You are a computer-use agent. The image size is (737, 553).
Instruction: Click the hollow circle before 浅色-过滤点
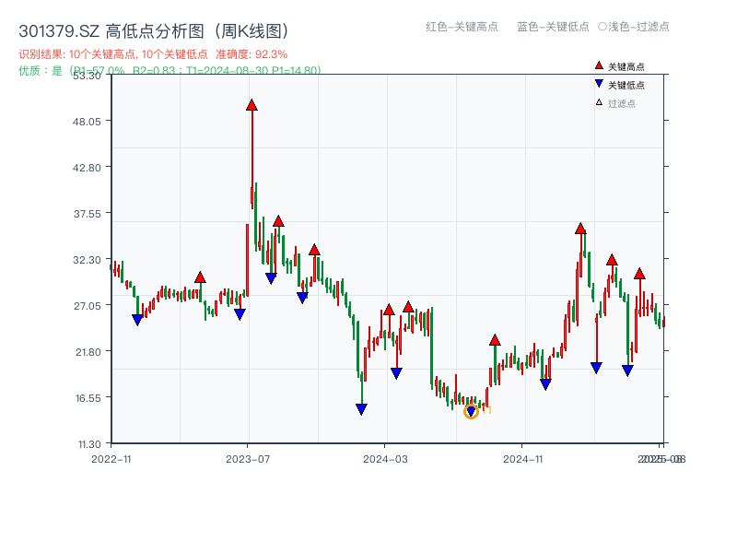tap(602, 27)
